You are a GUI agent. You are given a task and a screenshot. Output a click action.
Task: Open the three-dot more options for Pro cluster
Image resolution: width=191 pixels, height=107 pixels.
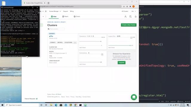coord(75,42)
